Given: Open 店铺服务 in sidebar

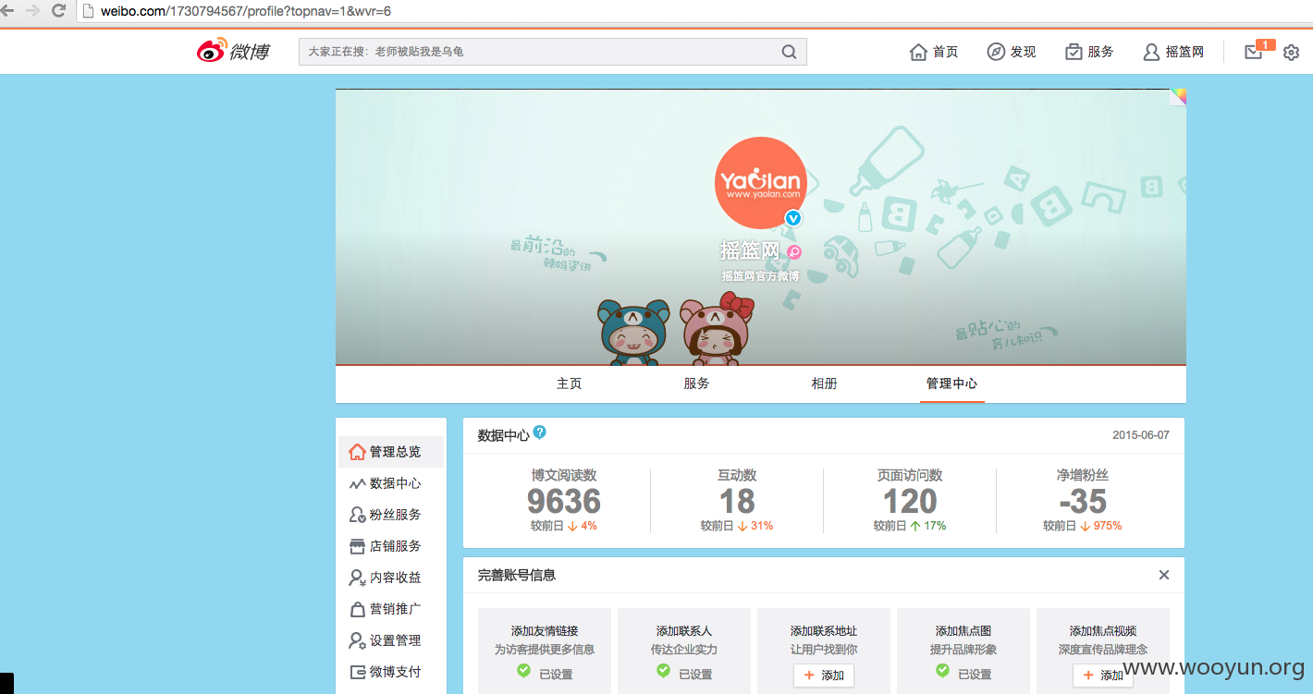Looking at the screenshot, I should coord(391,546).
